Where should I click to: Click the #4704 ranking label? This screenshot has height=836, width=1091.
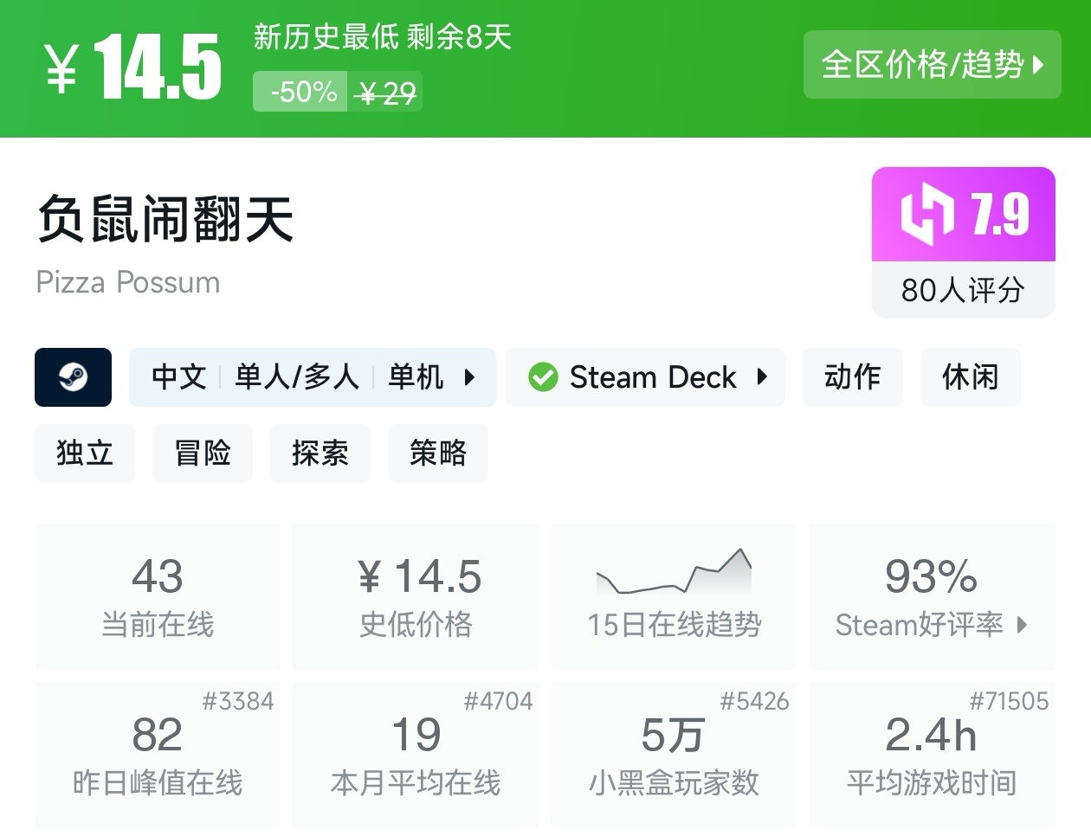click(x=498, y=701)
